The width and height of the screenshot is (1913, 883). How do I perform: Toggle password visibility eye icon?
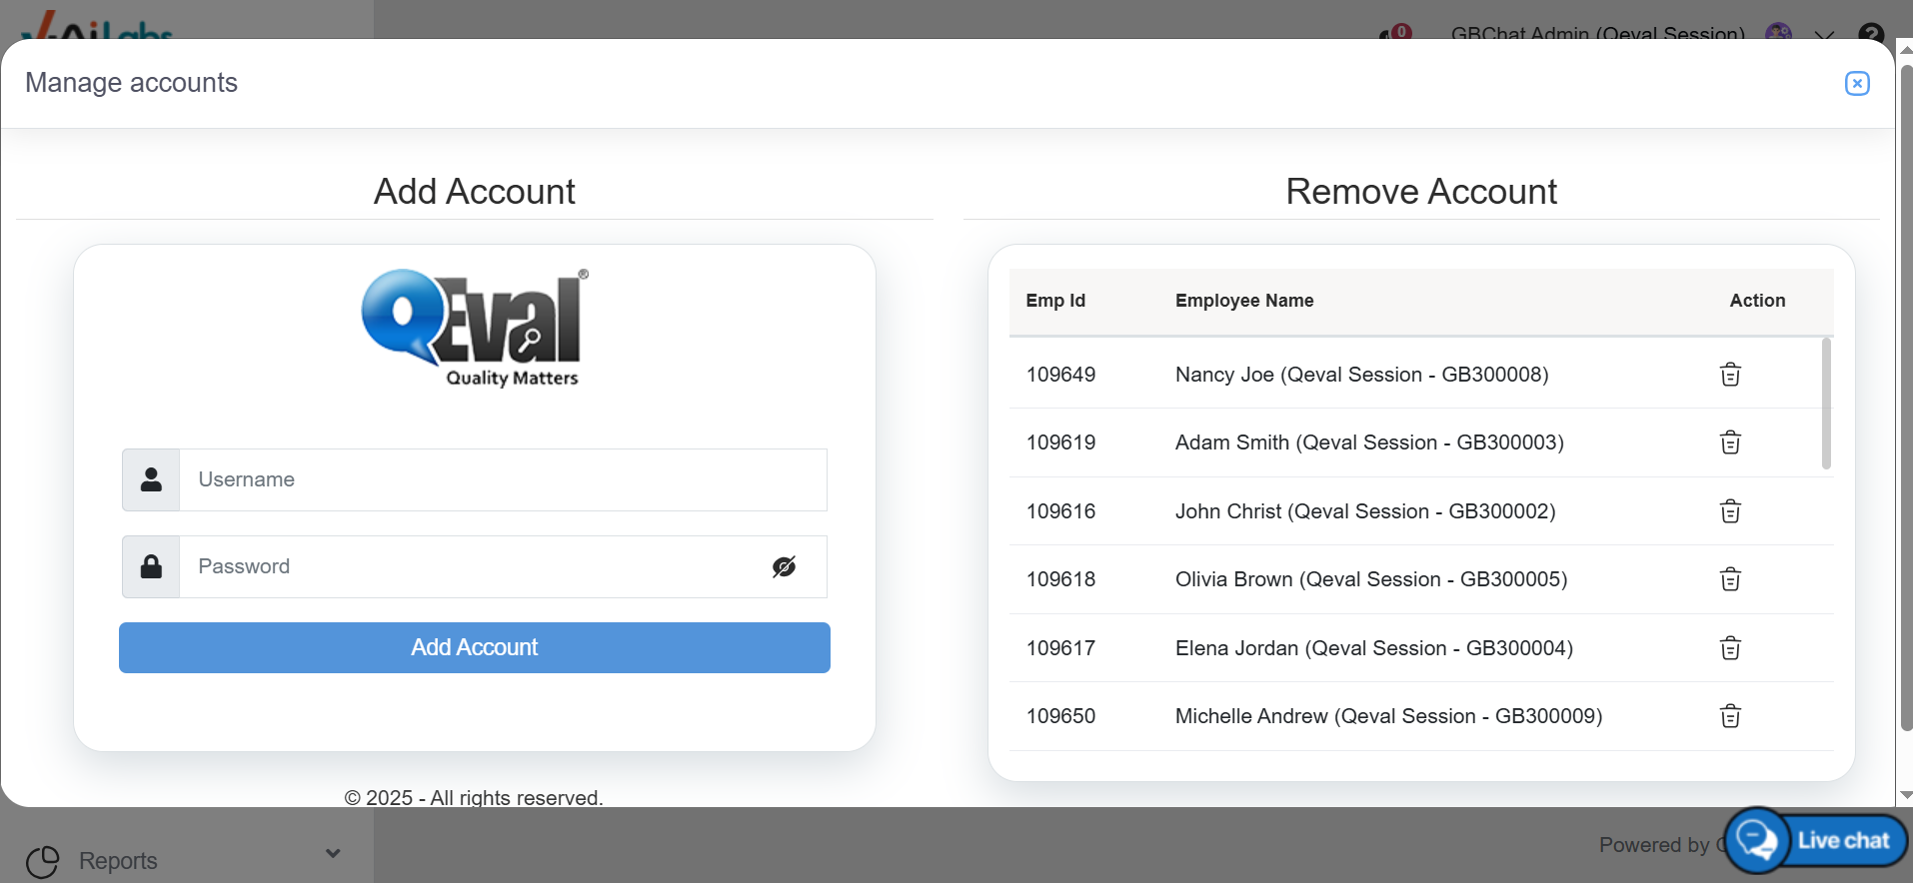tap(785, 567)
